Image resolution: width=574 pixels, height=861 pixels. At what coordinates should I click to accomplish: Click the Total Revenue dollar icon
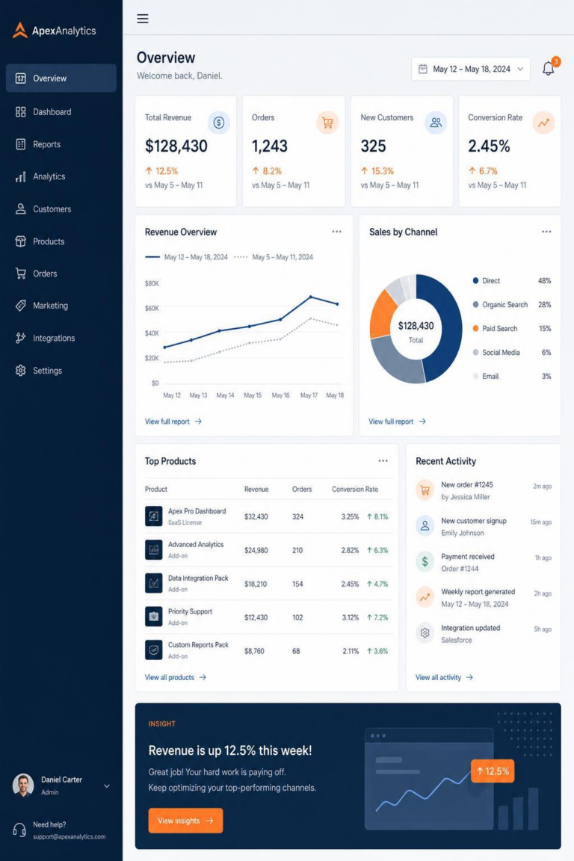(x=219, y=123)
